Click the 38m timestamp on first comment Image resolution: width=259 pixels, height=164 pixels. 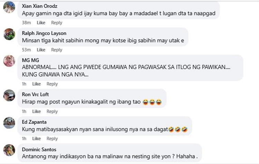click(27, 23)
